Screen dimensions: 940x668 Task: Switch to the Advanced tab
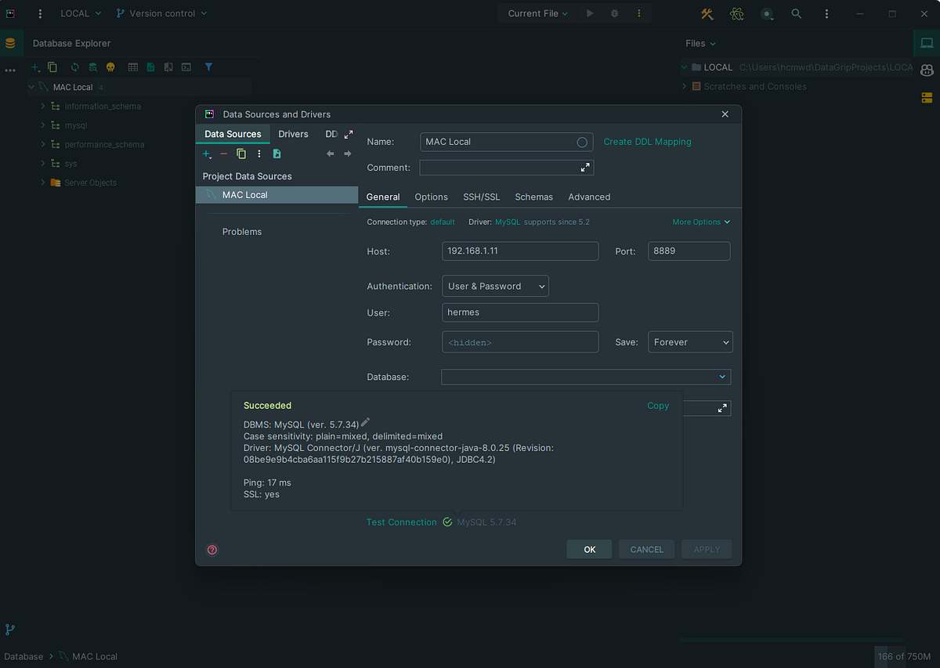click(589, 197)
